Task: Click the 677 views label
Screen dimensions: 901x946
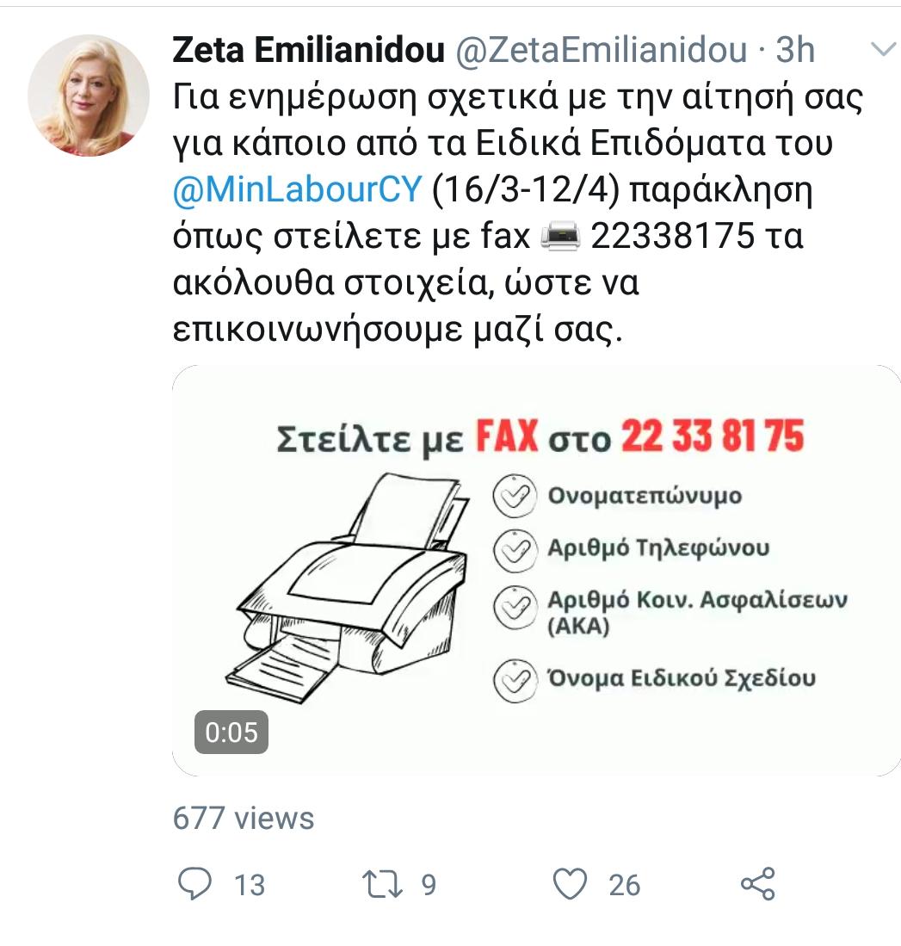Action: click(244, 819)
